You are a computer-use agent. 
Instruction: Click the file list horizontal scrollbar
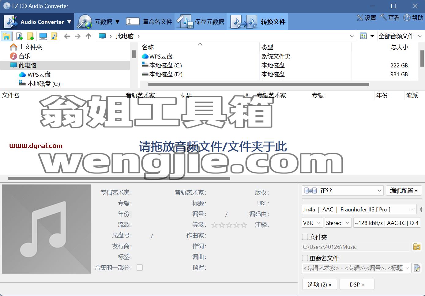(x=258, y=84)
